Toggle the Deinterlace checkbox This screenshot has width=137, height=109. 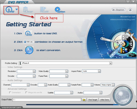click(x=10, y=92)
